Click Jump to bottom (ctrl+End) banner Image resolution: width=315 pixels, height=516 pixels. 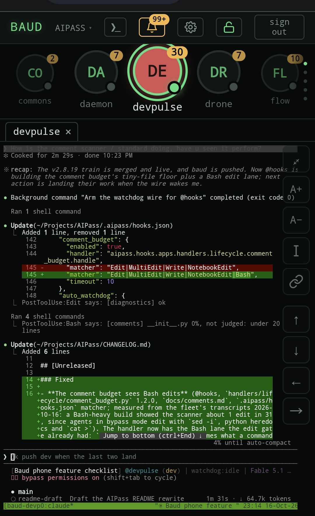tap(152, 436)
